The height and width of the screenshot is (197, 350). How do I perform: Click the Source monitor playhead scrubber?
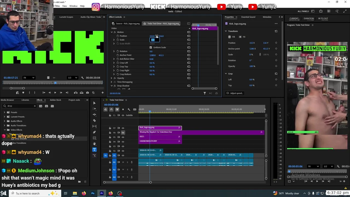(55, 83)
